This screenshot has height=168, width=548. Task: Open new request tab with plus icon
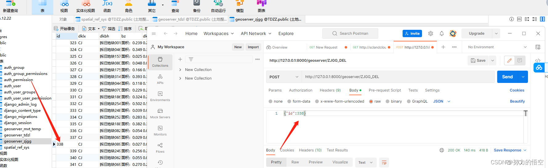coord(443,47)
